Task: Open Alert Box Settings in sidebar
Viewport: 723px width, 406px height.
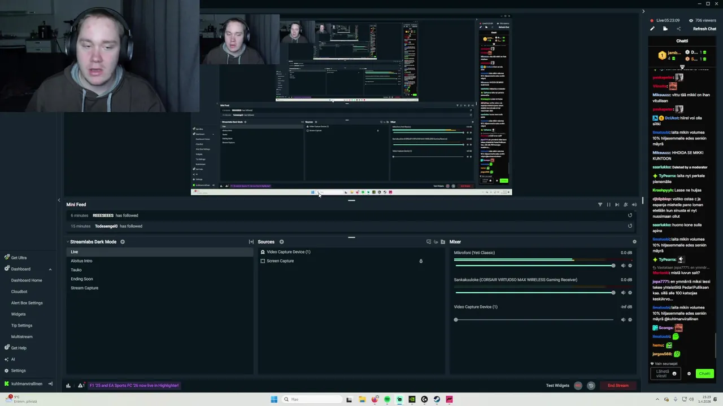Action: (27, 303)
